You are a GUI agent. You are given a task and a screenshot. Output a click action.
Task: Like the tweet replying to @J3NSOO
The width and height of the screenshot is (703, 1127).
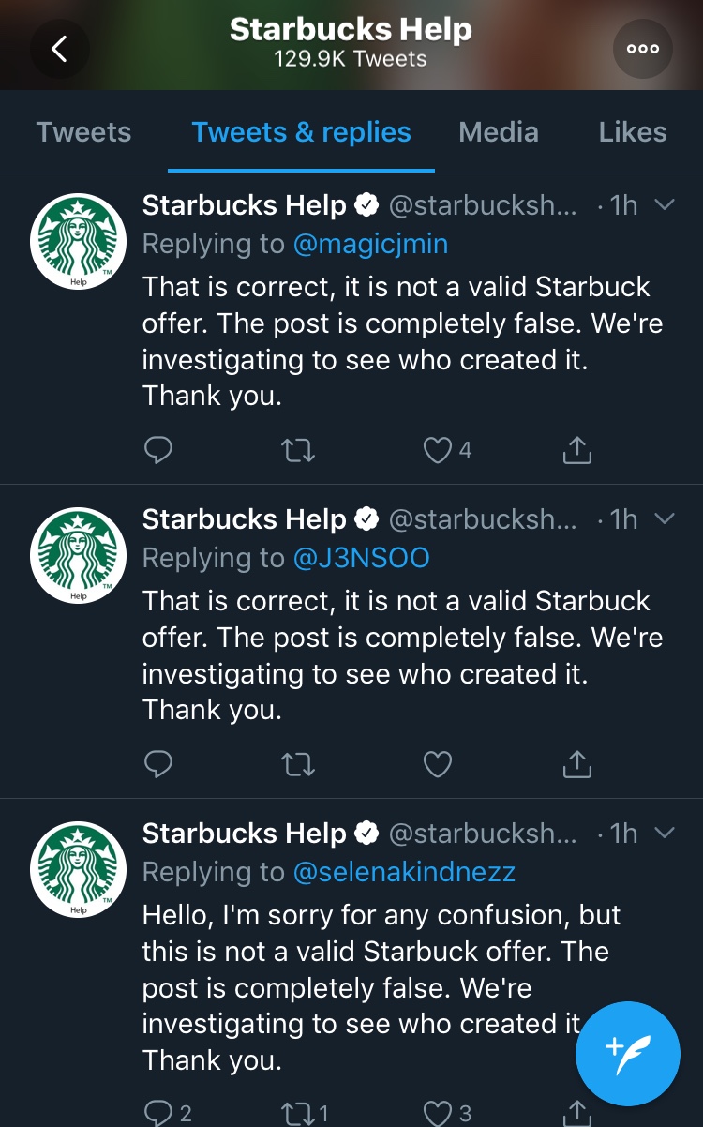(x=438, y=765)
